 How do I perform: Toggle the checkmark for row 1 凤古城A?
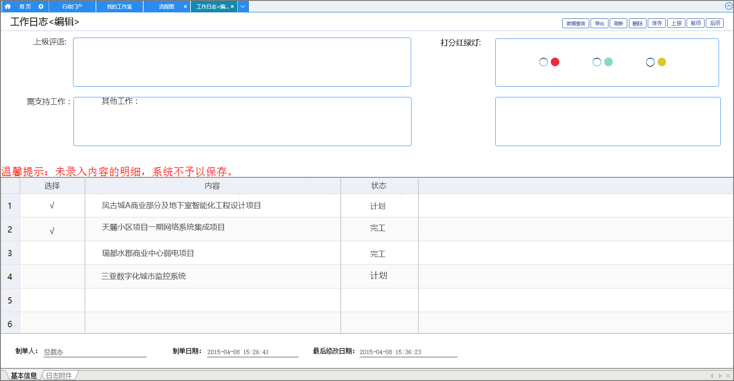click(x=52, y=205)
